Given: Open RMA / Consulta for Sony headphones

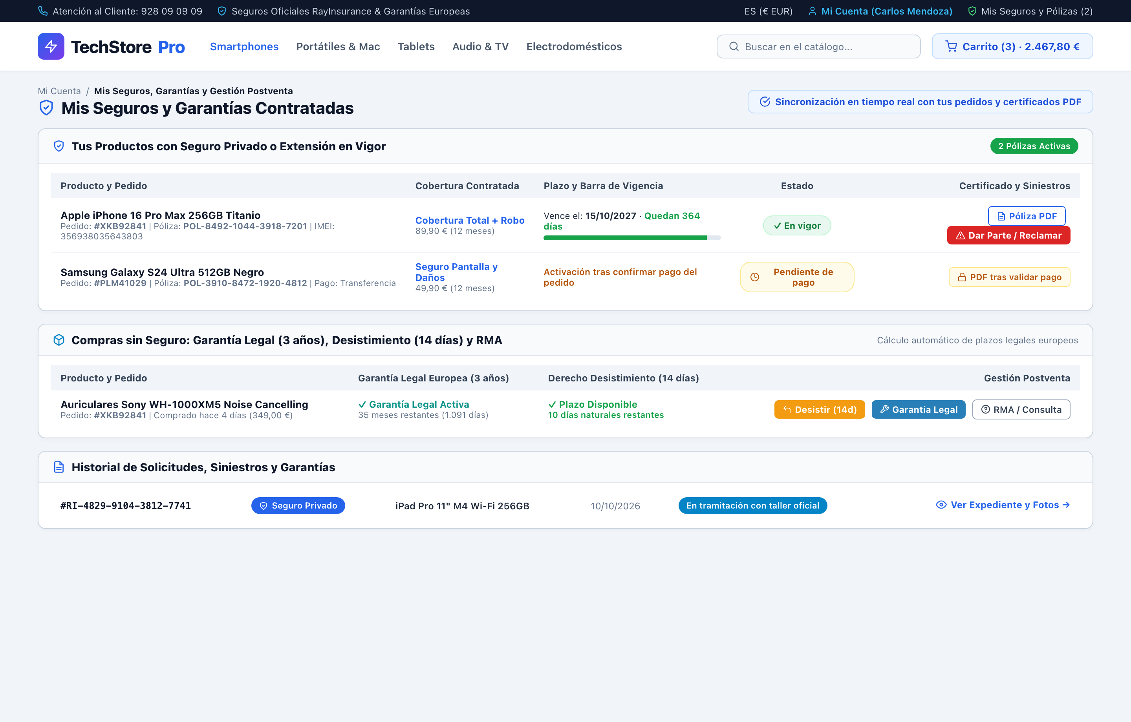Looking at the screenshot, I should (1021, 409).
